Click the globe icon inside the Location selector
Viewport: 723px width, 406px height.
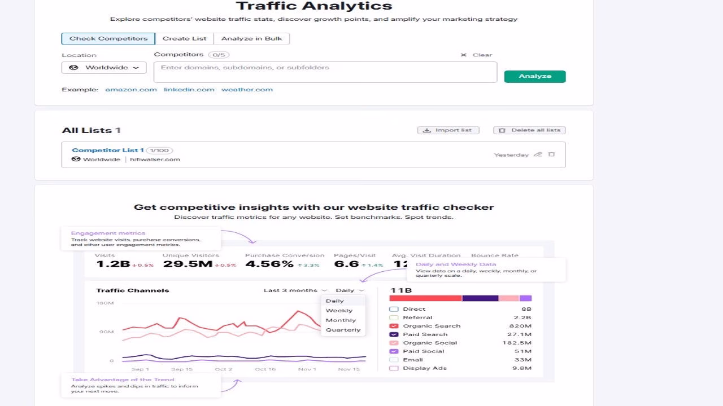coord(73,67)
